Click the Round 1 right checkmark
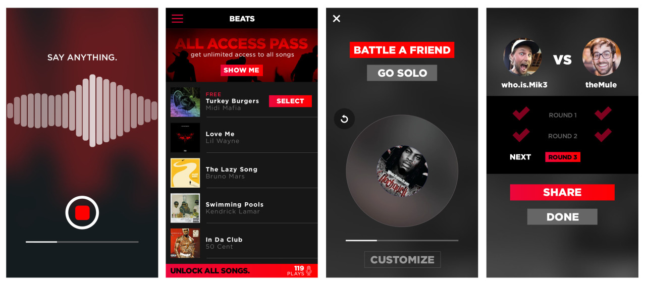The width and height of the screenshot is (646, 285). (603, 114)
